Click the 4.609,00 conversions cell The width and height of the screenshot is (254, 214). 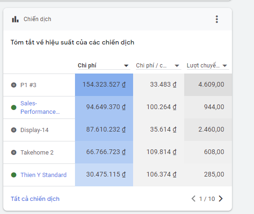[x=208, y=85]
